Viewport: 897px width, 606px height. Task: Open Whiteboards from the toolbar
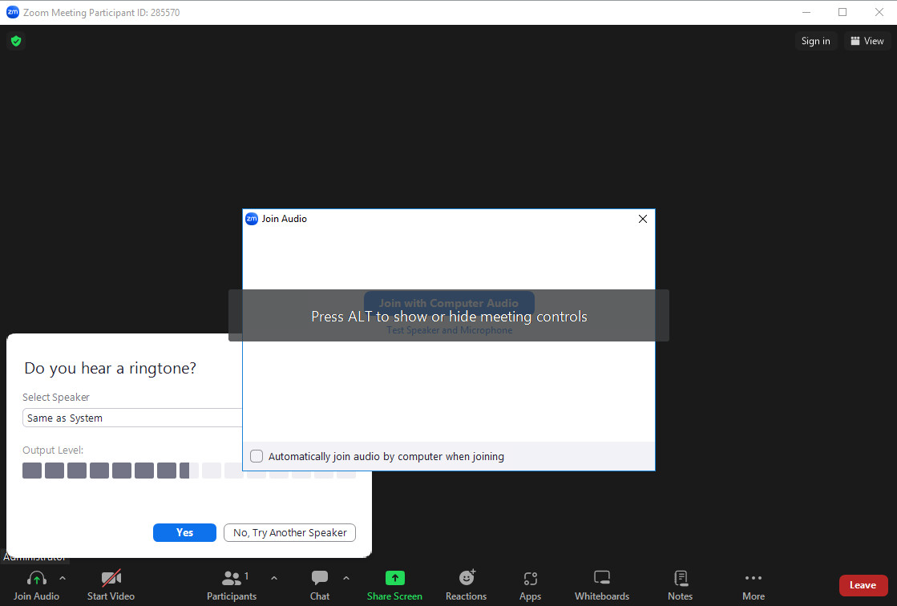coord(602,586)
